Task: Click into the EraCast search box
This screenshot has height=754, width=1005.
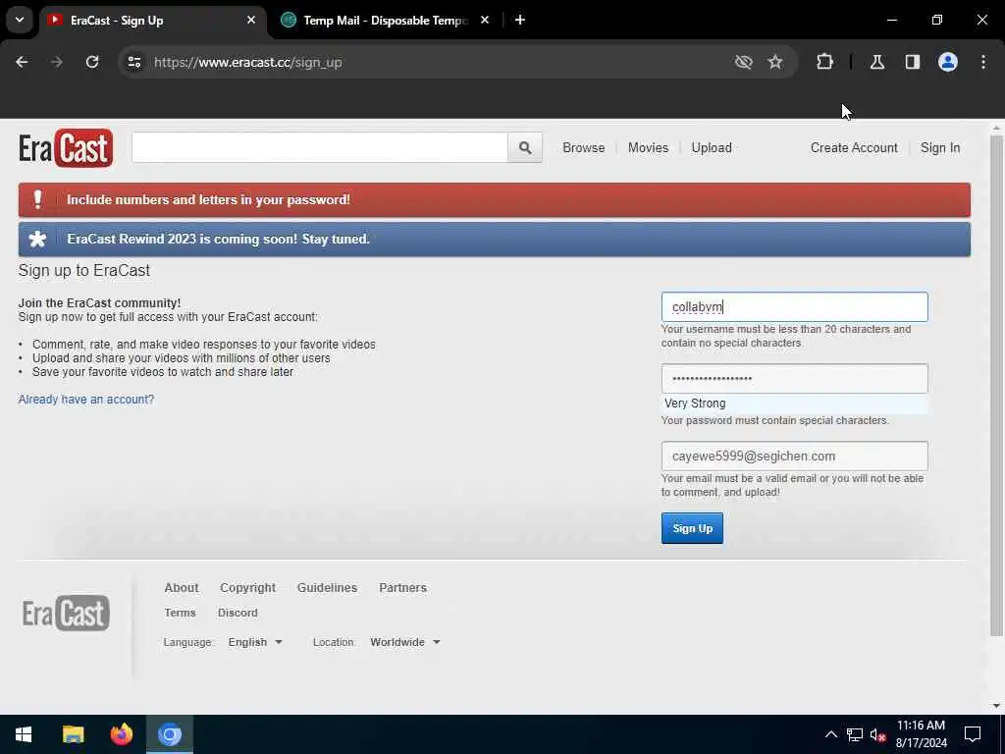Action: coord(320,148)
